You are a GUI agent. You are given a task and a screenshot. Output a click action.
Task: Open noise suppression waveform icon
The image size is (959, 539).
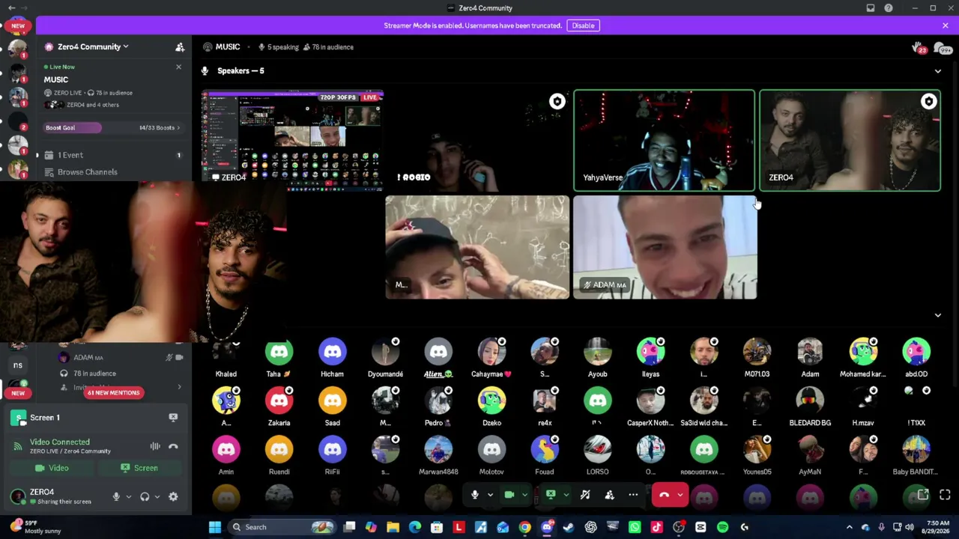155,446
